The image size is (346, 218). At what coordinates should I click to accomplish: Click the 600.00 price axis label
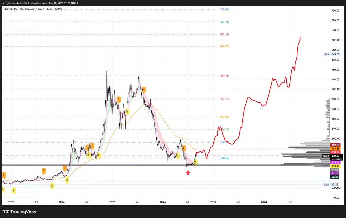point(335,40)
